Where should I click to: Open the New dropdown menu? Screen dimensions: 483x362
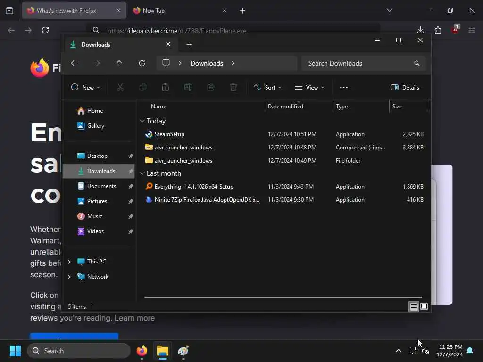tap(85, 87)
